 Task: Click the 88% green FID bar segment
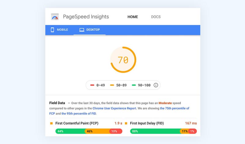pos(155,131)
